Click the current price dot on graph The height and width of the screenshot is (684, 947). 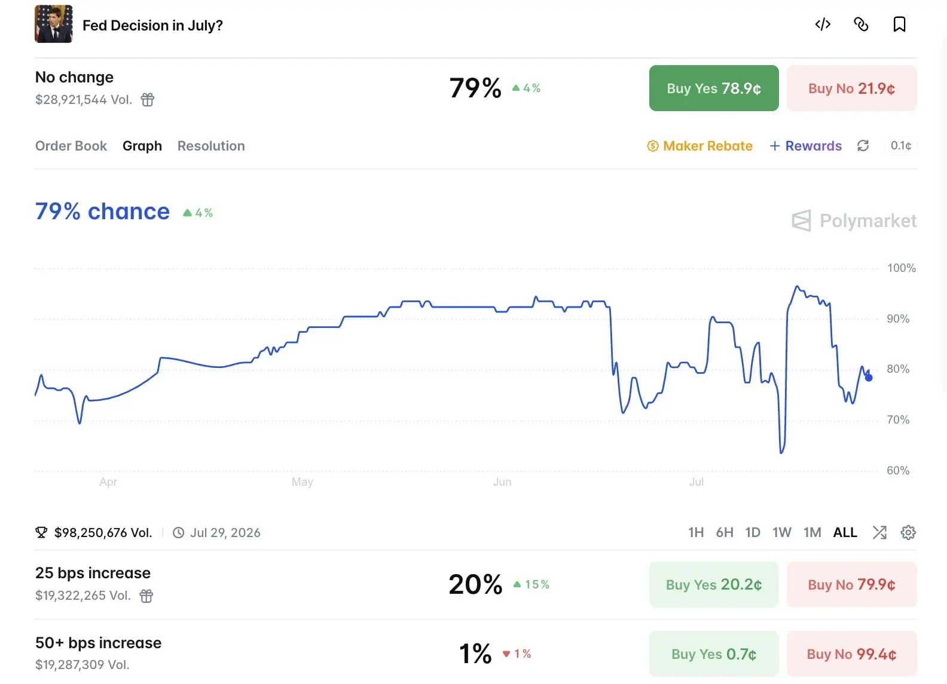tap(869, 378)
